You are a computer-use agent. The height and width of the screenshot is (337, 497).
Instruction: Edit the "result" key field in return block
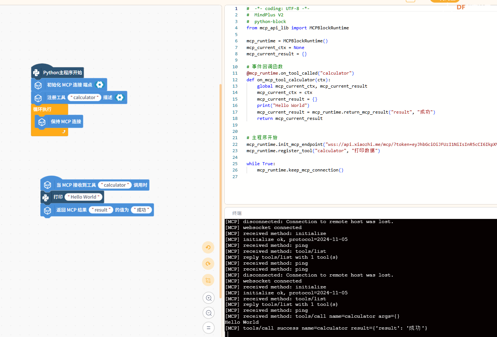[x=101, y=210]
